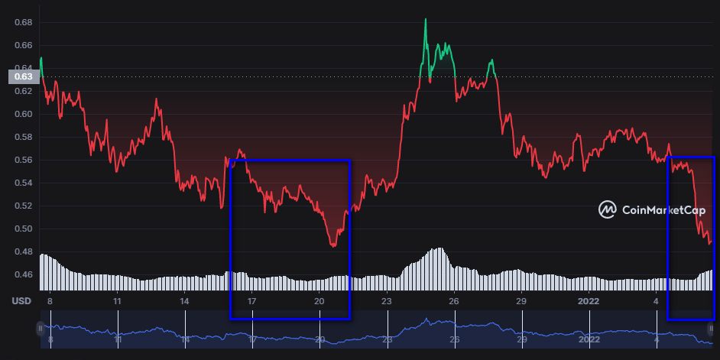Click the 0.58 y-axis label
The image size is (720, 360).
tap(24, 138)
